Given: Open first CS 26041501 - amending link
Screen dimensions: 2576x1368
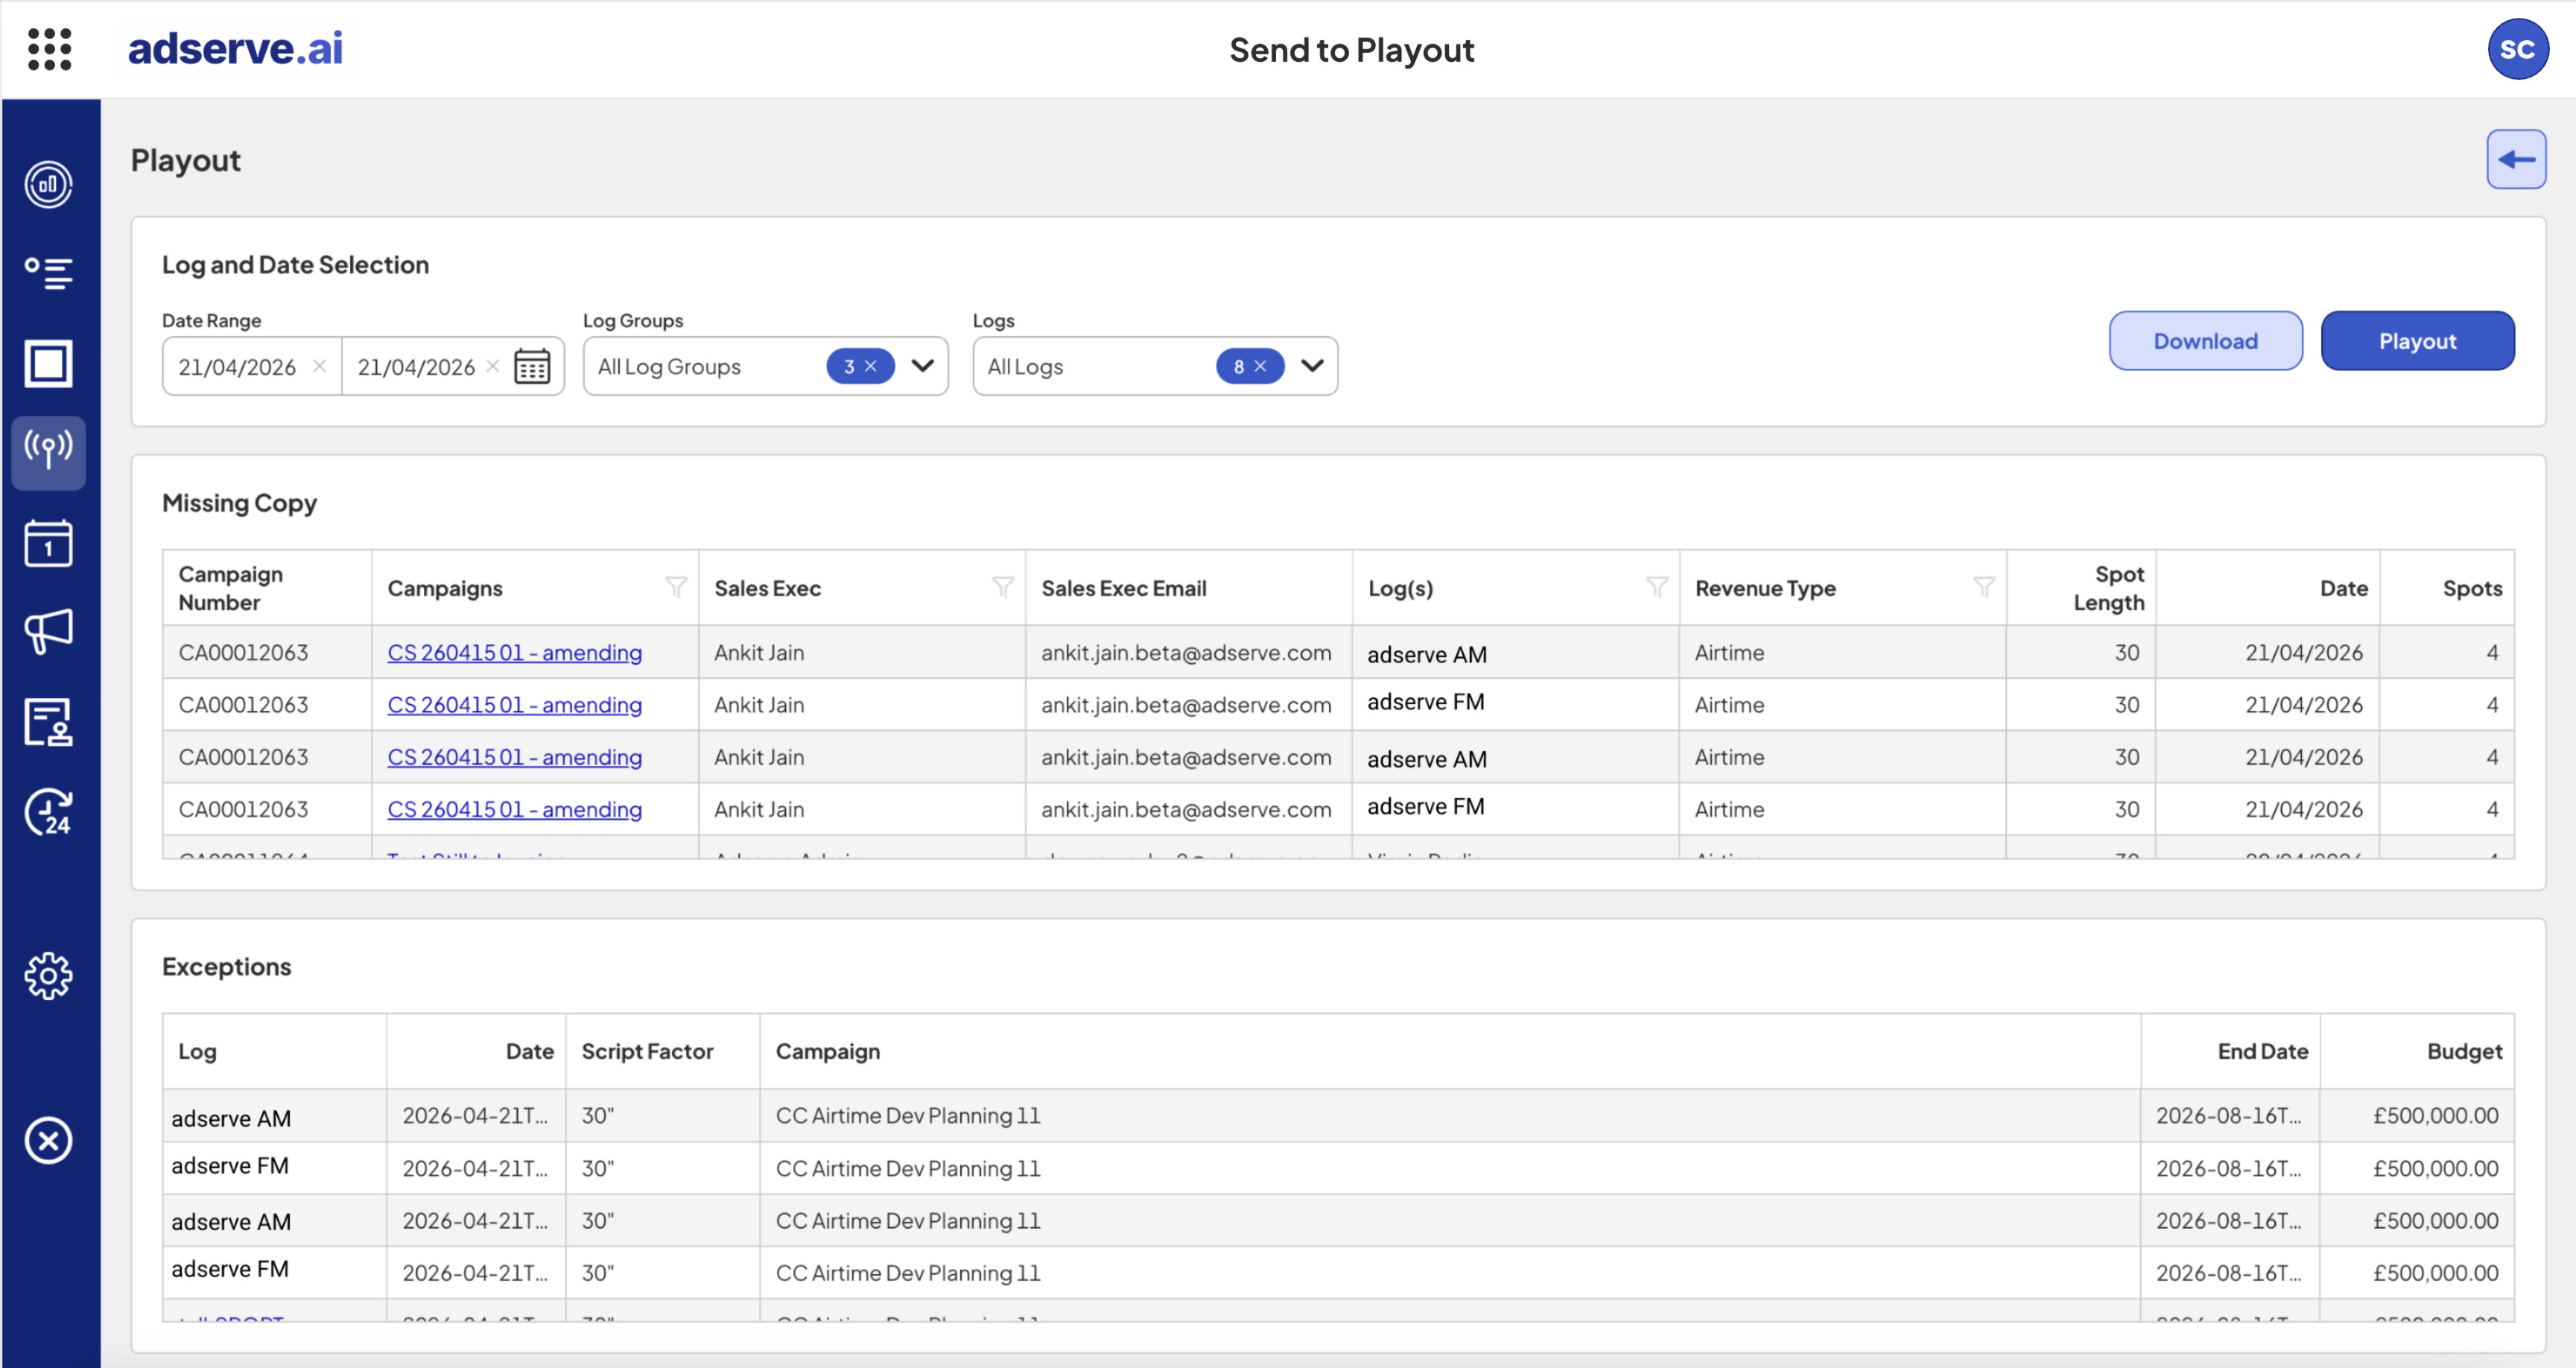Looking at the screenshot, I should [514, 652].
